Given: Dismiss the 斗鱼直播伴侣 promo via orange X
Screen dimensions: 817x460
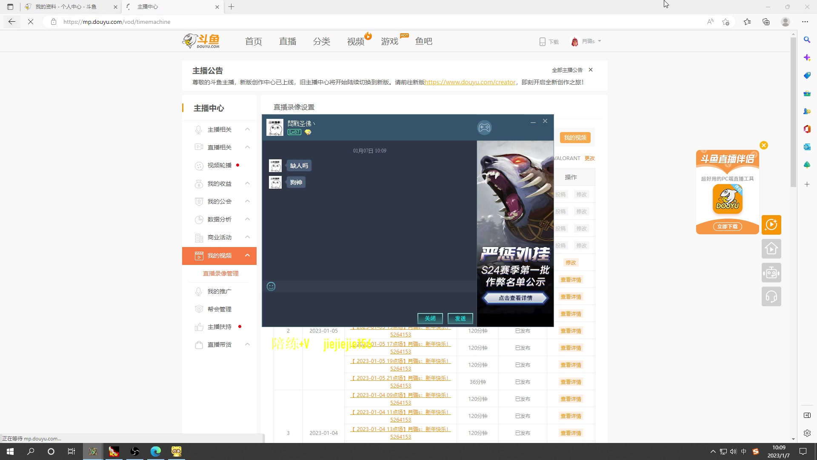Looking at the screenshot, I should 764,145.
